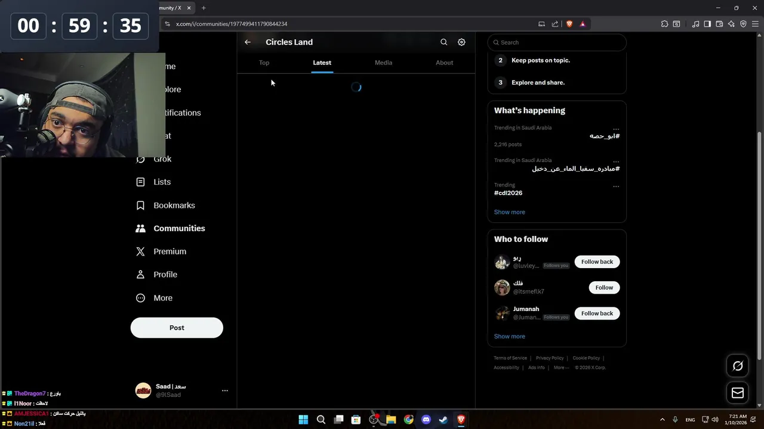Open footer More ... link
Viewport: 764px width, 429px height.
(x=561, y=368)
